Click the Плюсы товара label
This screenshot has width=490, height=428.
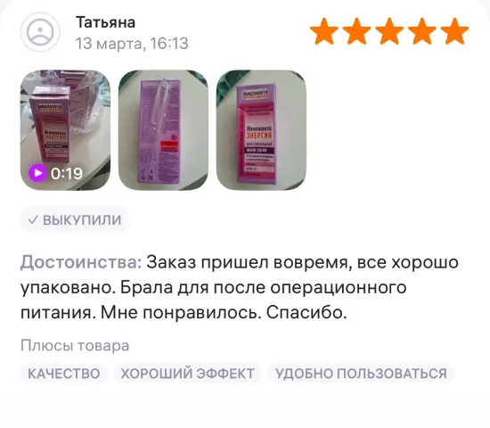tap(75, 346)
